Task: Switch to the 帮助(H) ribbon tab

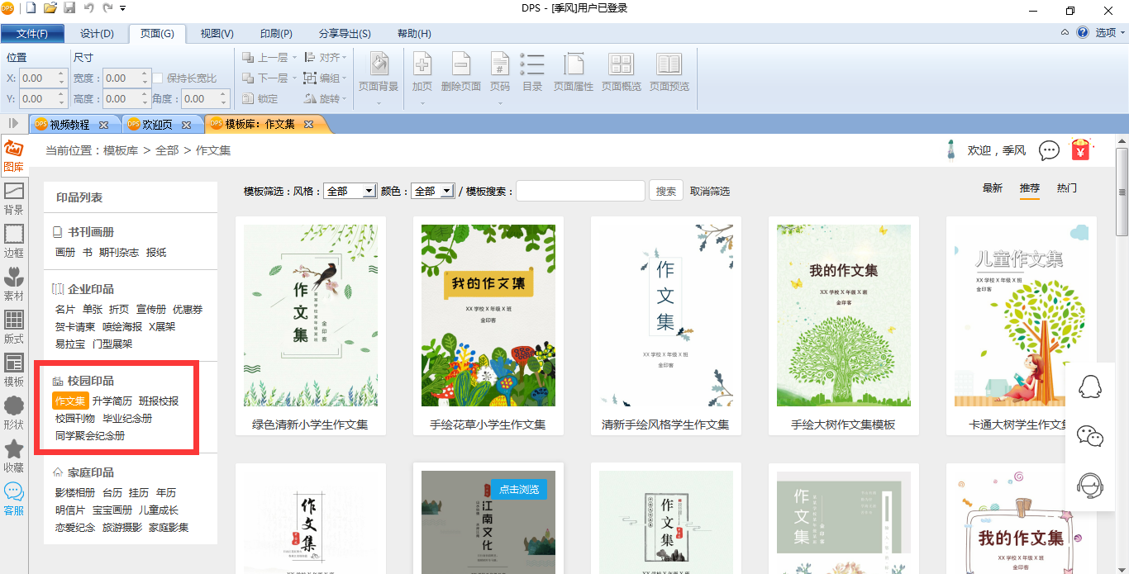Action: (x=414, y=34)
